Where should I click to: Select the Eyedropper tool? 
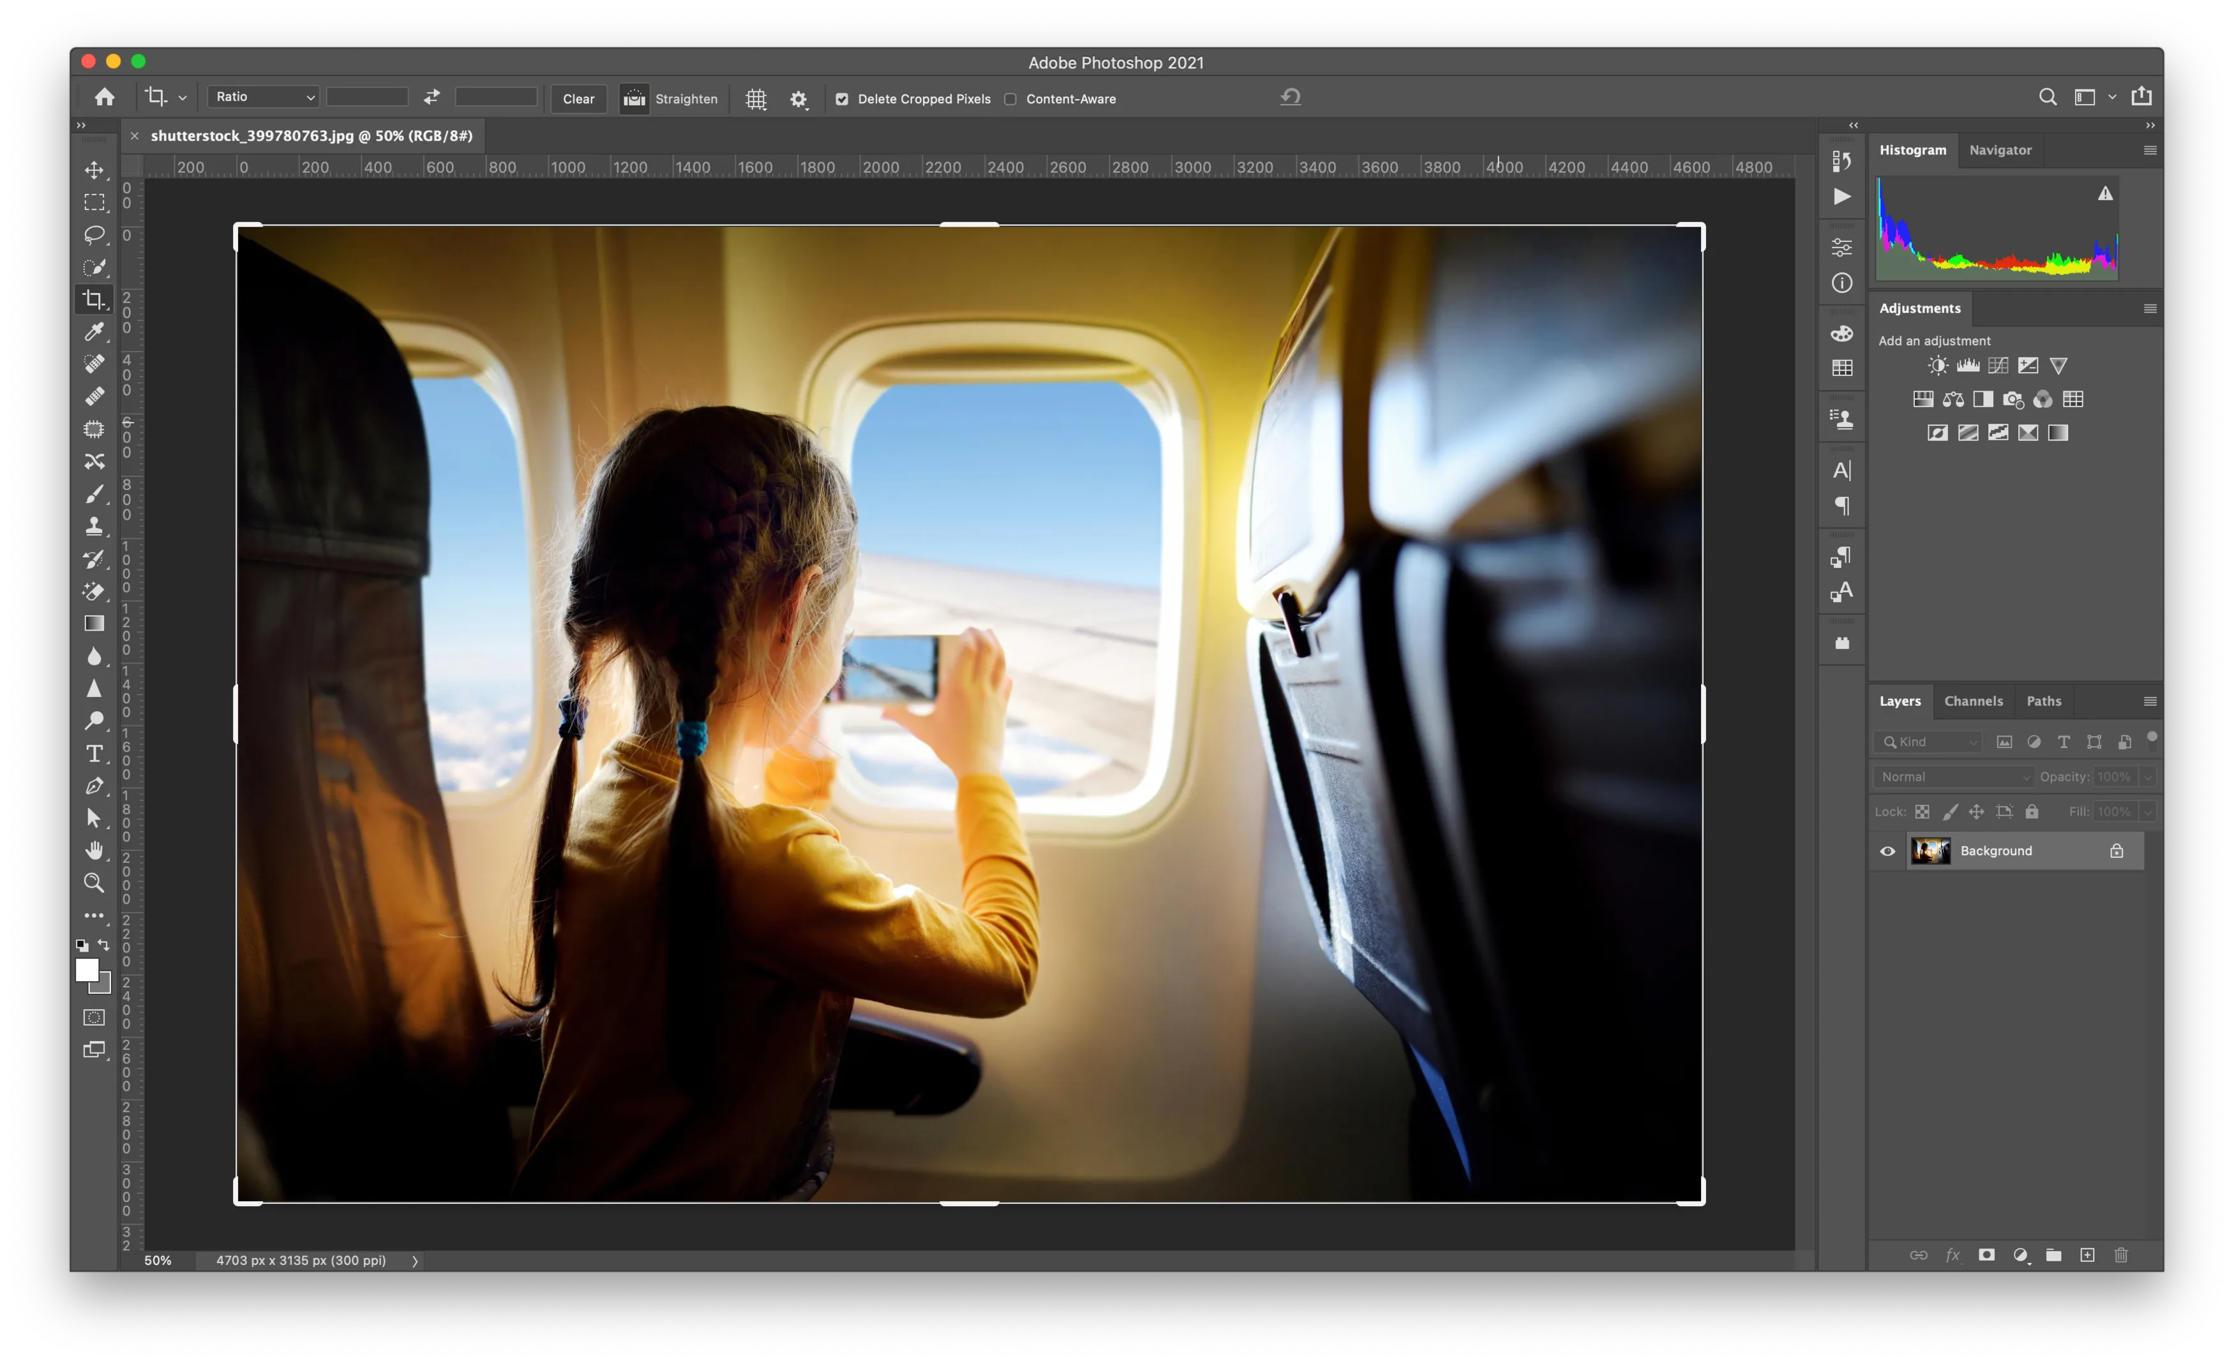[x=94, y=332]
